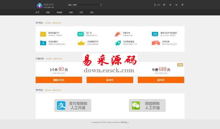This screenshot has height=129, width=220.
Task: Click the gold crown badge icon
Action: [x=81, y=43]
